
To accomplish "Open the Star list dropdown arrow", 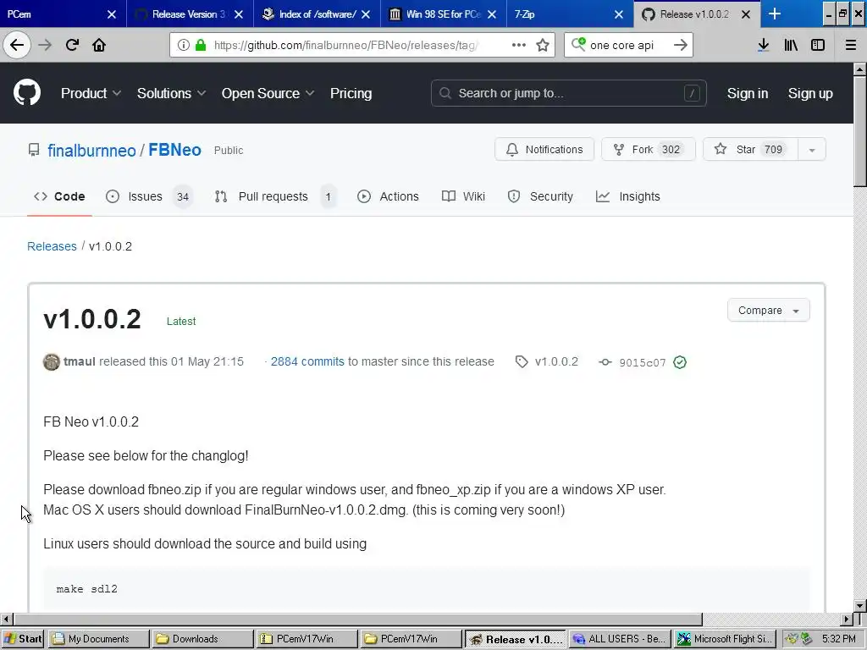I will coord(812,150).
